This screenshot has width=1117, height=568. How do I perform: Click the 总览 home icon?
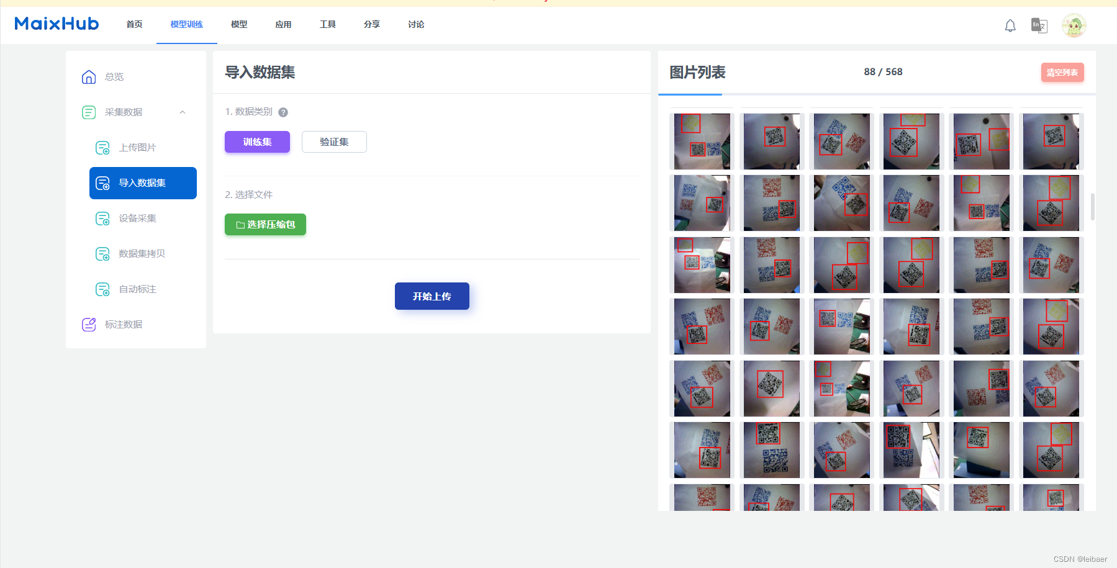click(89, 77)
